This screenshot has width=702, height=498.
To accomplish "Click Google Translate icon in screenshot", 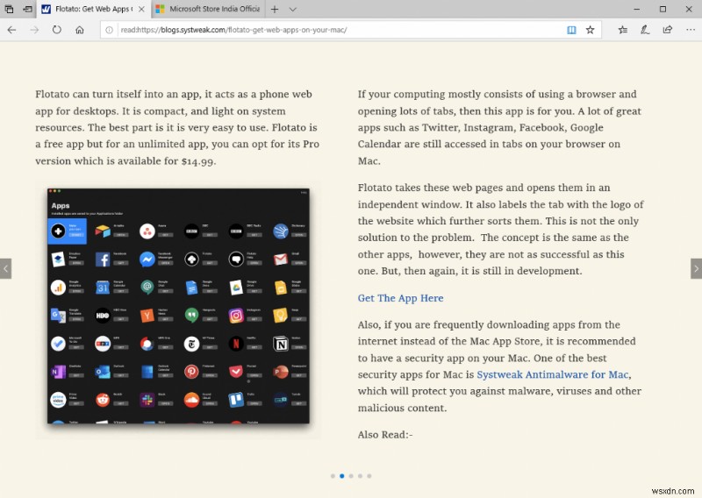I will pyautogui.click(x=58, y=316).
